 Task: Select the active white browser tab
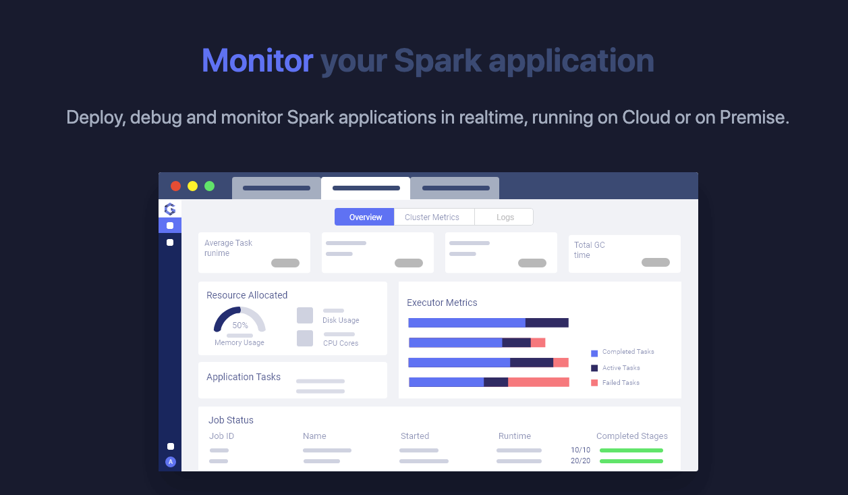[x=366, y=188]
